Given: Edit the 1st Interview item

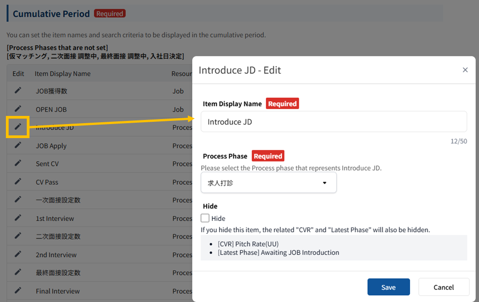Looking at the screenshot, I should tap(18, 218).
